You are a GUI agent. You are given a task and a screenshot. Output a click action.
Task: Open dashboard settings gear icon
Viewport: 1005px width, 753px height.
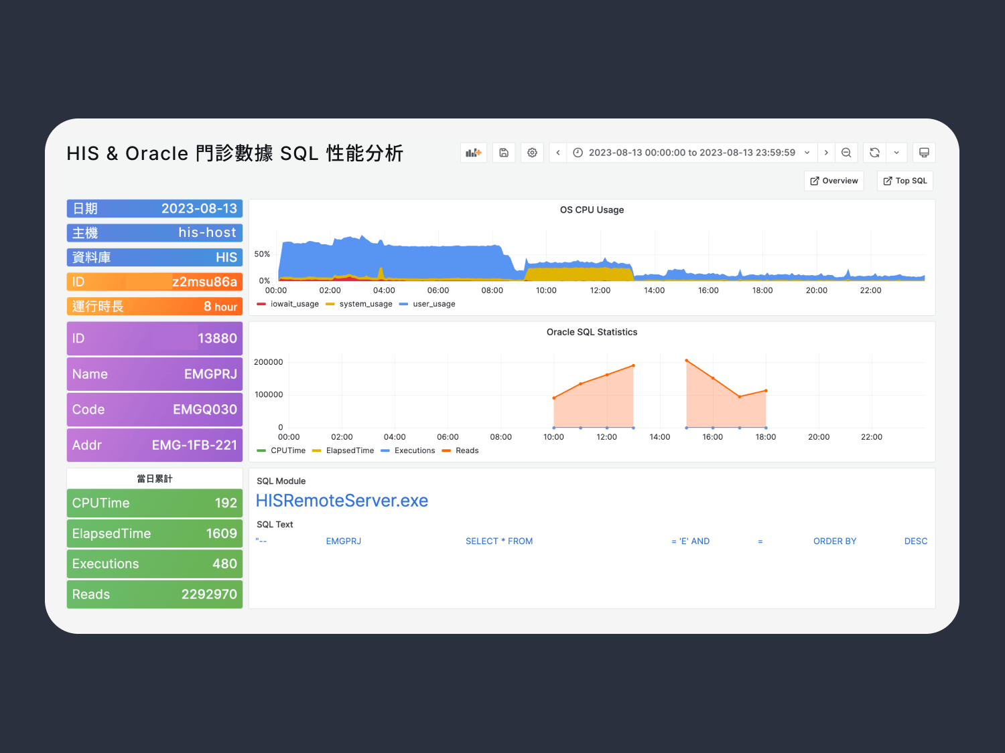tap(532, 153)
